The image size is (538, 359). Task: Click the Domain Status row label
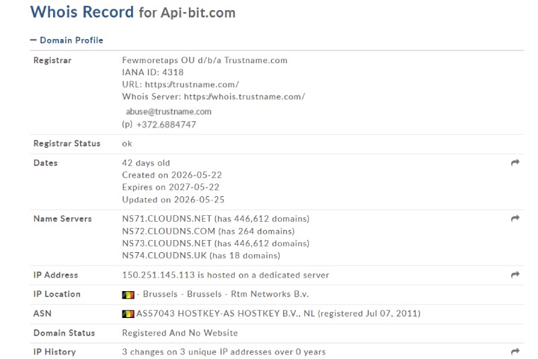(64, 333)
